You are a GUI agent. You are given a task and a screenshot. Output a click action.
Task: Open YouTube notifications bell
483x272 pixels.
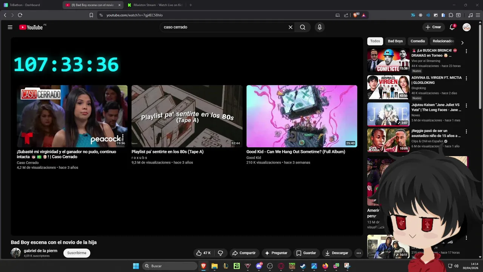(x=452, y=27)
